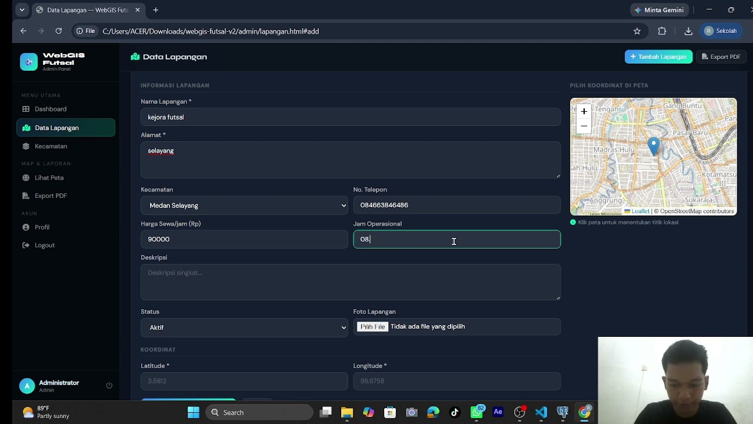Click the Latitude input field
Image resolution: width=753 pixels, height=424 pixels.
click(244, 381)
